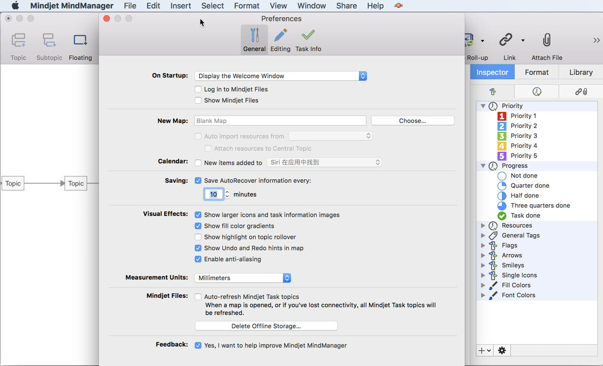Click the Choose... button

point(413,121)
